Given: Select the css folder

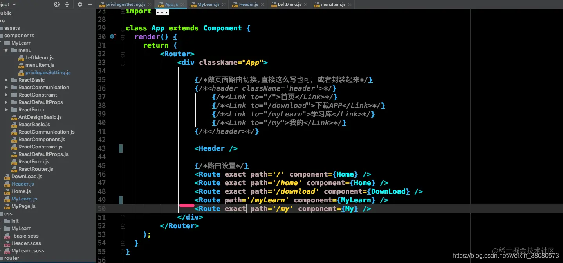Looking at the screenshot, I should pos(8,214).
